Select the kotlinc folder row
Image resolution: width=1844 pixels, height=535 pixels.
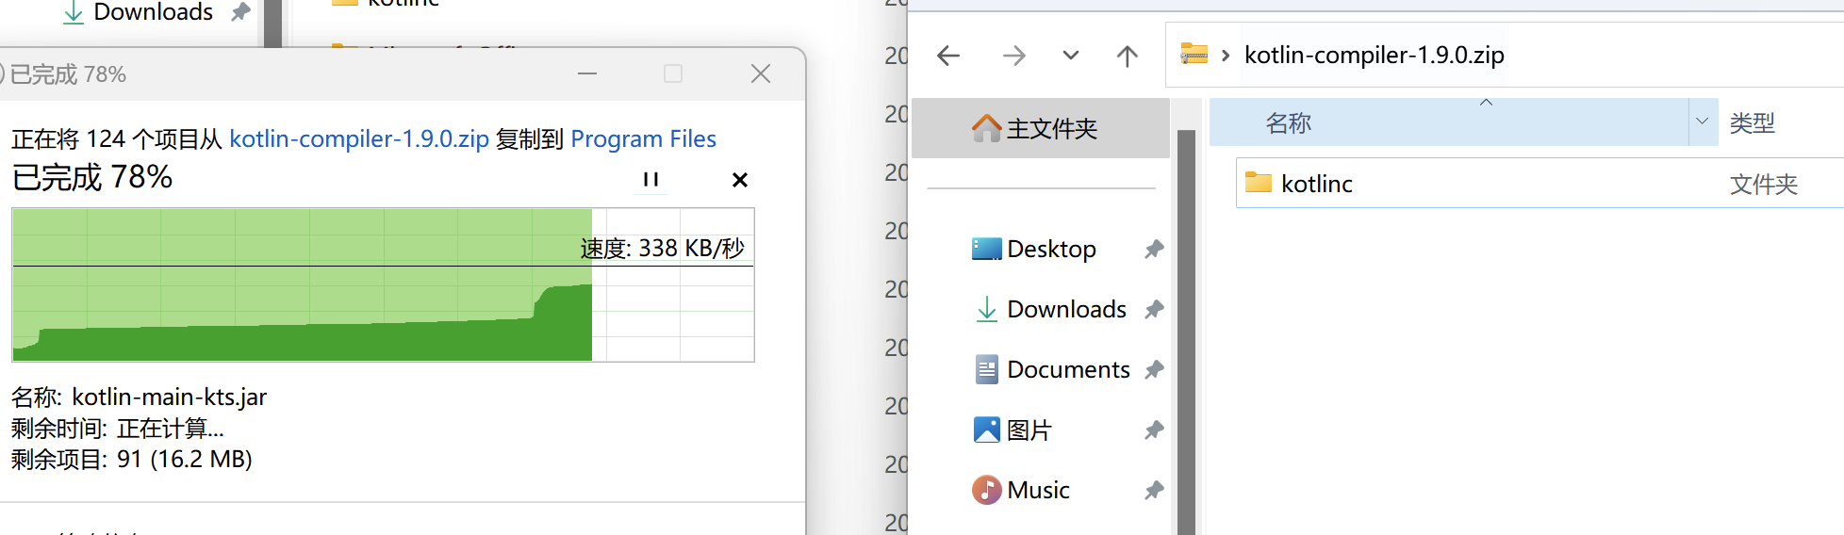coord(1539,183)
